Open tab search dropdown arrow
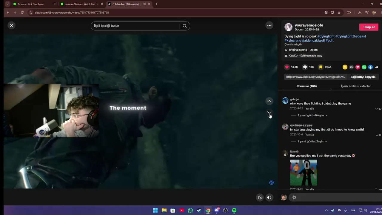The width and height of the screenshot is (382, 215). (7, 4)
